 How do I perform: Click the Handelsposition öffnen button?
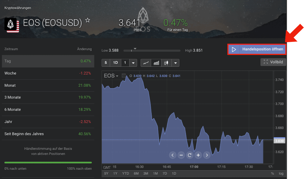[257, 49]
